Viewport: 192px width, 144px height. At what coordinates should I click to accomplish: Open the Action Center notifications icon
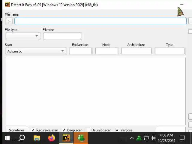[x=182, y=138]
